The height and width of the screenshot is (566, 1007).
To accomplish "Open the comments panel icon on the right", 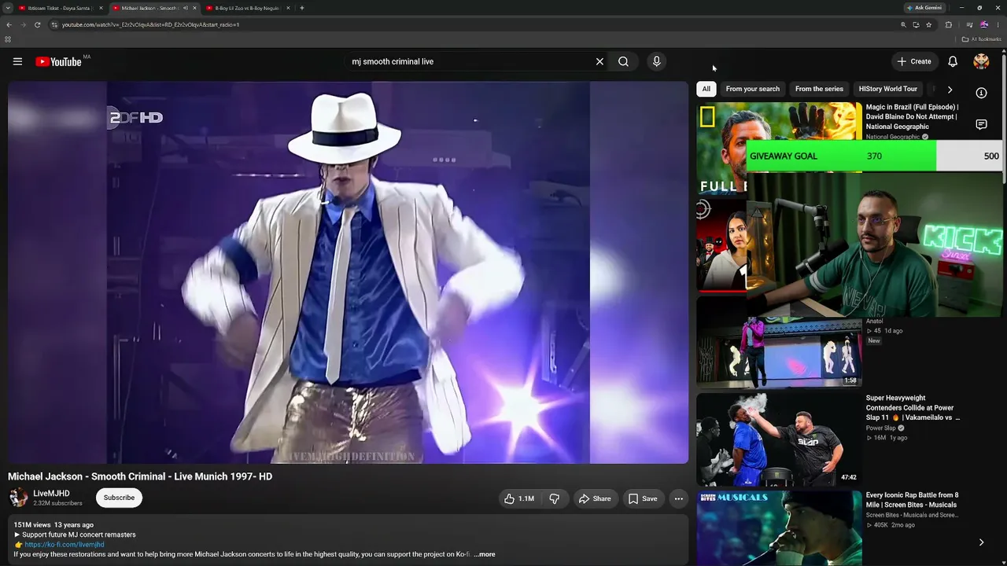I will pyautogui.click(x=981, y=125).
